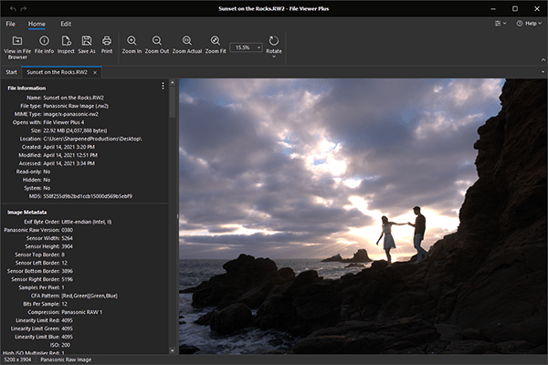
Task: Minimize the File Viewer Plus window
Action: [493, 9]
